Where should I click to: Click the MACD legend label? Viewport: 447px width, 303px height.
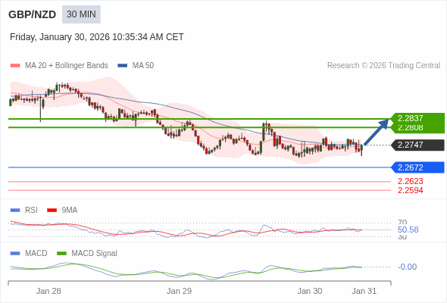[x=36, y=253]
